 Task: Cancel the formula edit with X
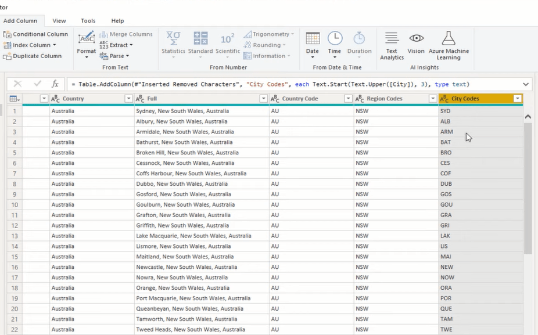(17, 84)
